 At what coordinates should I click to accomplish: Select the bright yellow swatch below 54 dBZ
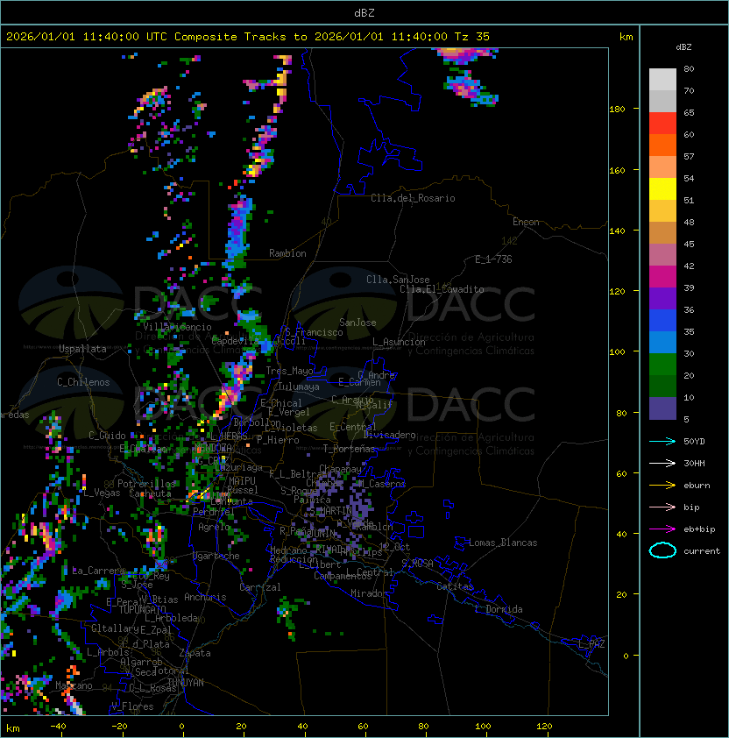[662, 188]
